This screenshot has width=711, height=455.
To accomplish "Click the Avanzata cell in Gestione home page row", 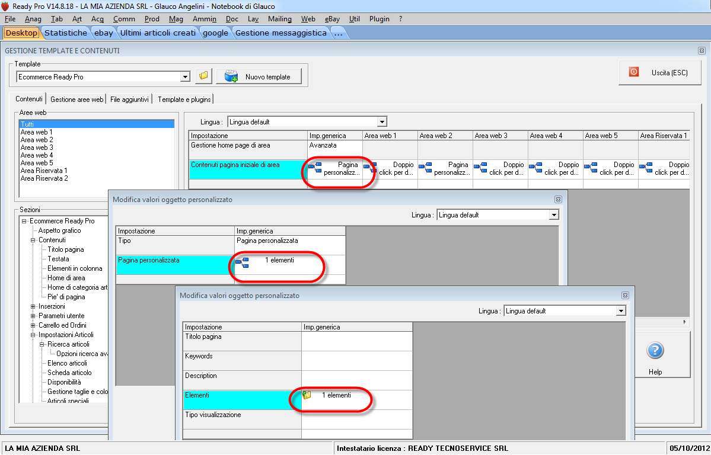I will point(334,149).
